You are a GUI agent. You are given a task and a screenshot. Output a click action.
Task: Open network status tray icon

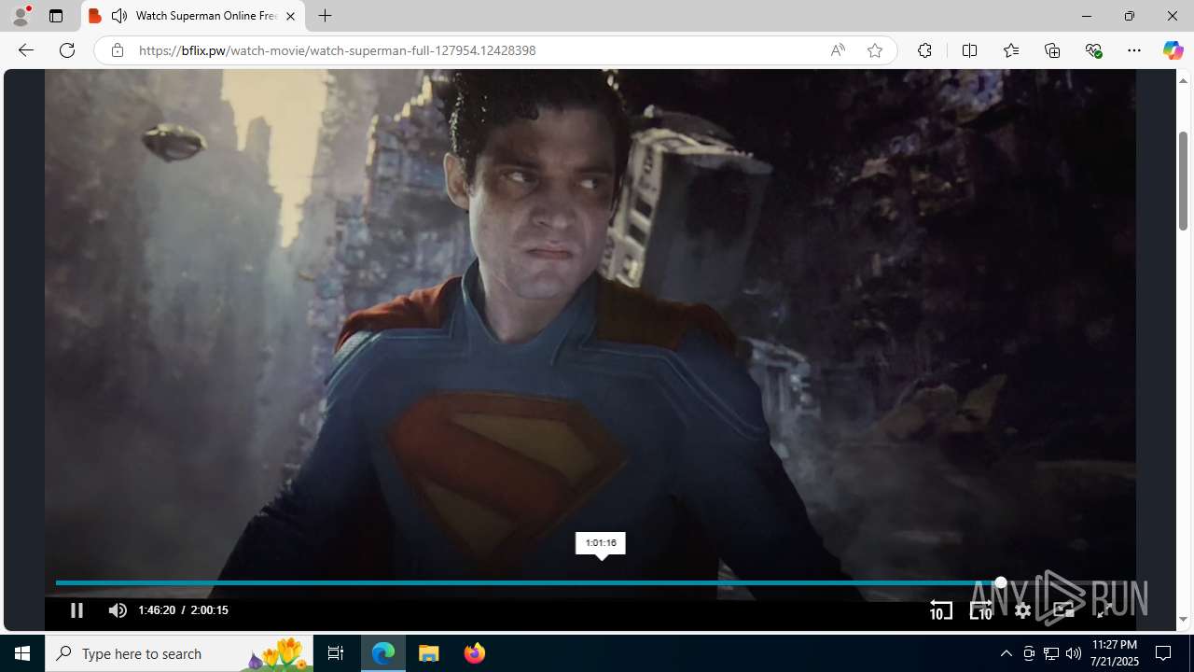click(1050, 653)
